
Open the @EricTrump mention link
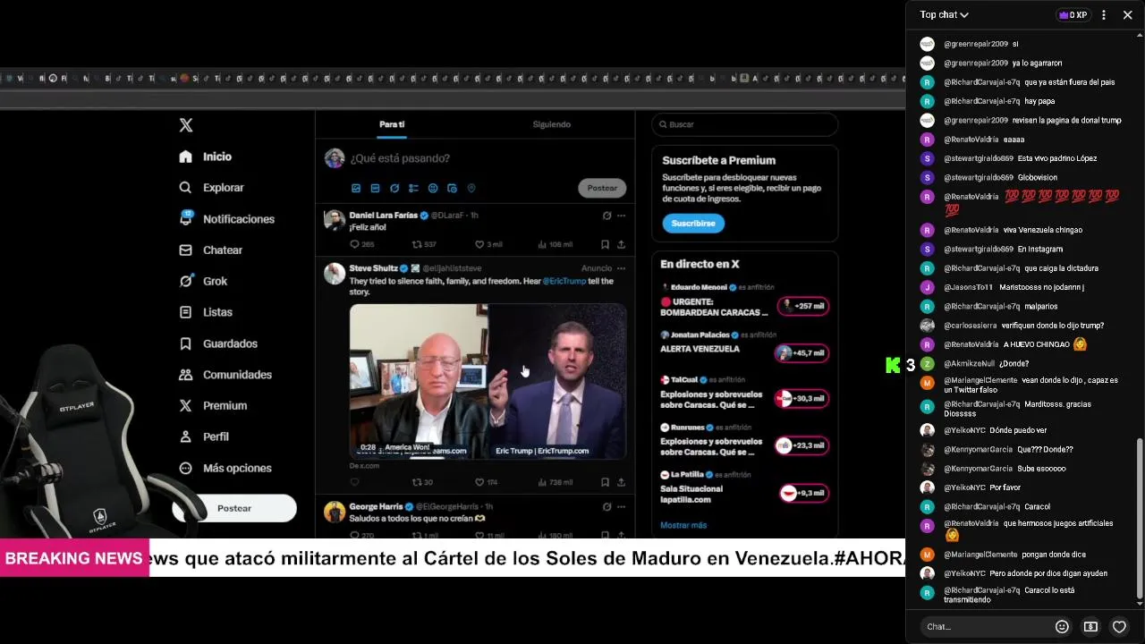[x=564, y=281]
